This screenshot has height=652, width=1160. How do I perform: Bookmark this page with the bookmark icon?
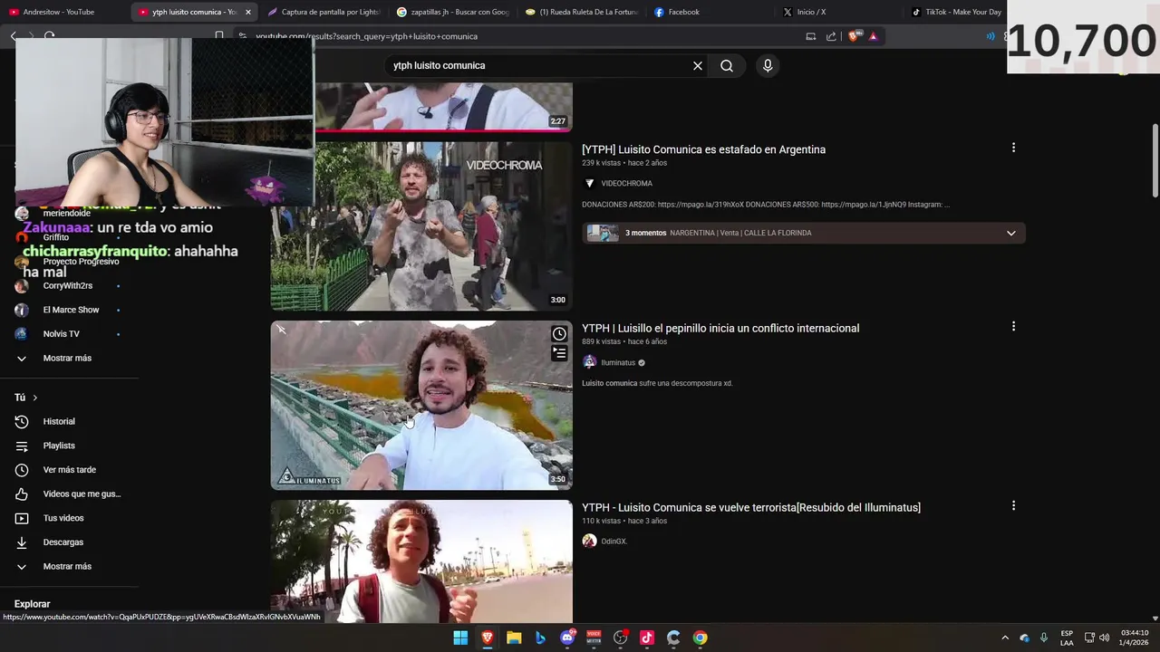(219, 36)
